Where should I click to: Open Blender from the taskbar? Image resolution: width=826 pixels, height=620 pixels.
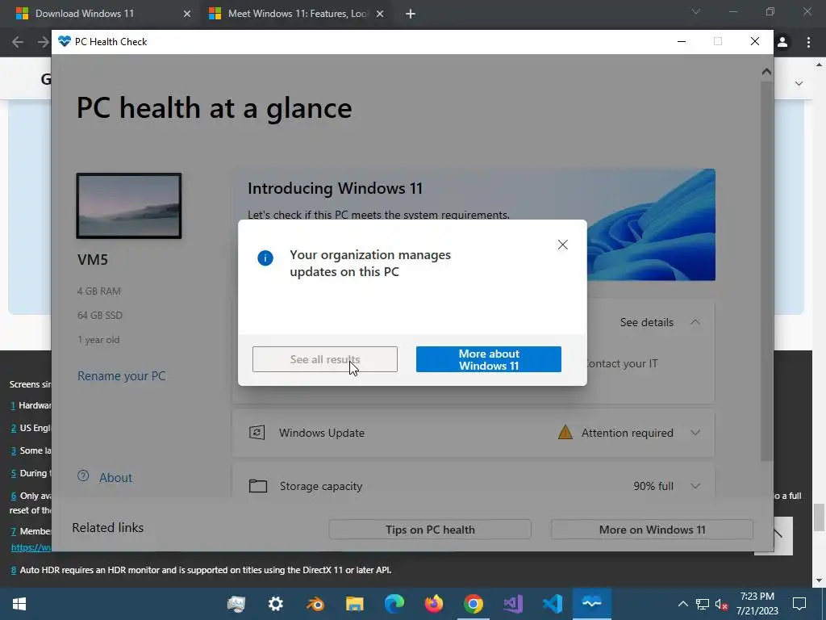pos(315,604)
